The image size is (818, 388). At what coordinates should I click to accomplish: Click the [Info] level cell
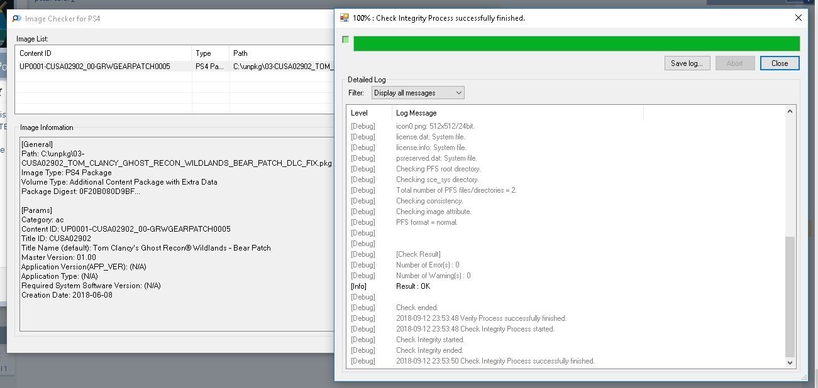(359, 286)
